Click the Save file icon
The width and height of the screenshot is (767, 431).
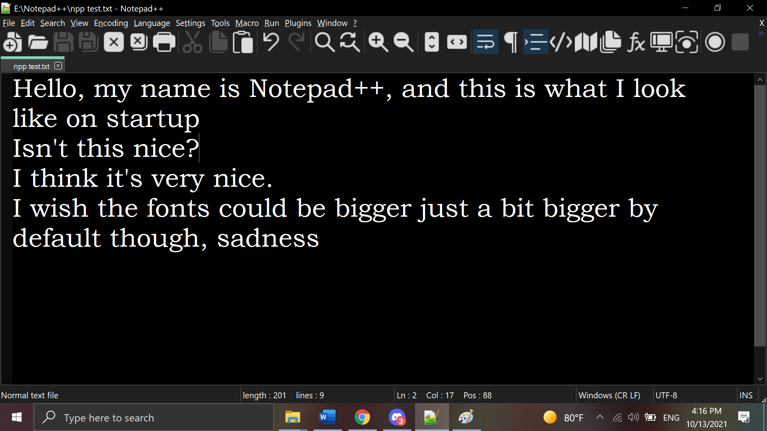coord(63,42)
